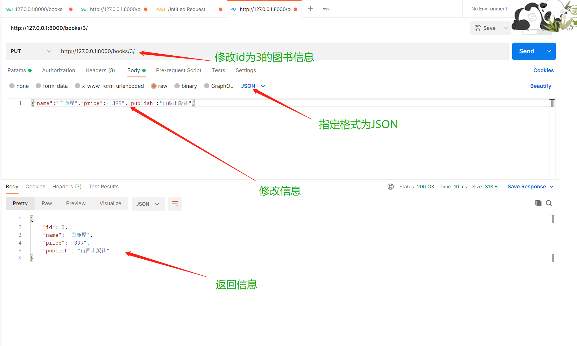Click into the request URL field

[261, 51]
